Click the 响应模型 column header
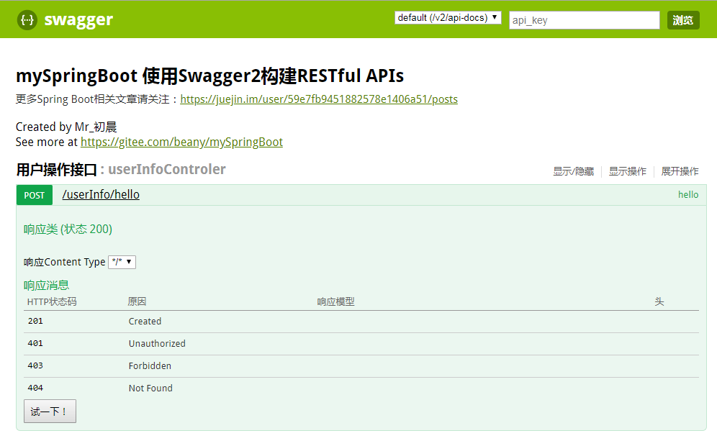Image resolution: width=717 pixels, height=441 pixels. click(x=338, y=301)
